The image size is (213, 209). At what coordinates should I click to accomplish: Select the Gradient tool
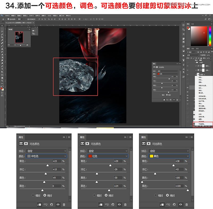pyautogui.click(x=2, y=57)
